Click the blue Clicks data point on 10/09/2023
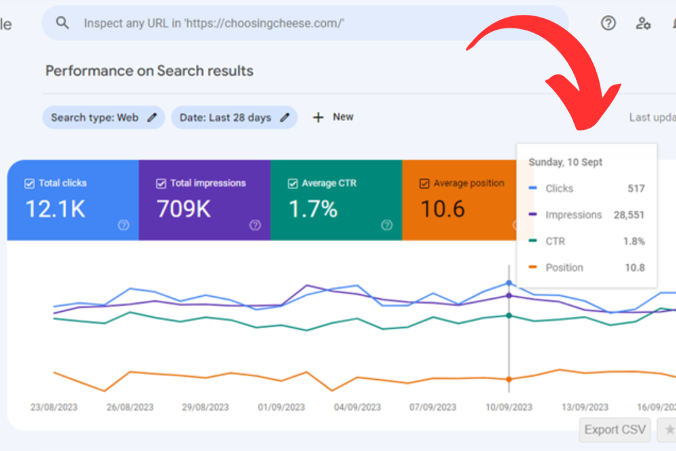The image size is (676, 451). click(x=508, y=283)
